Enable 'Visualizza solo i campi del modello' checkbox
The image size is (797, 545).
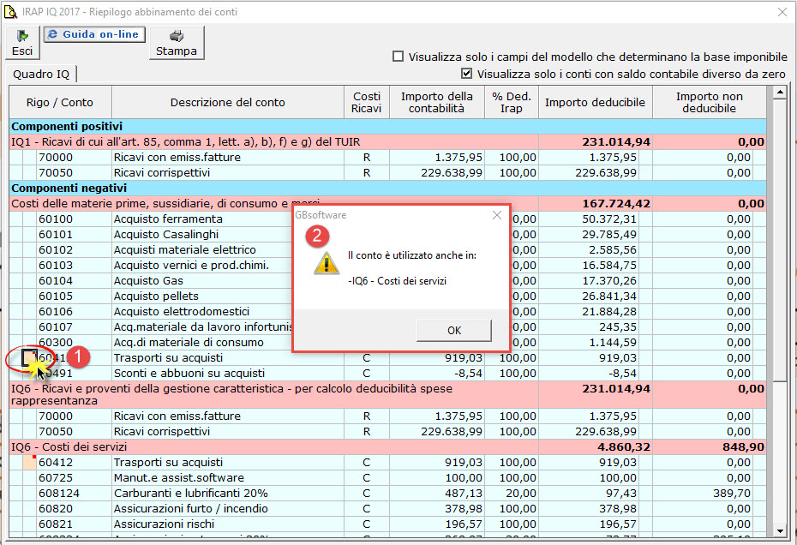point(398,57)
